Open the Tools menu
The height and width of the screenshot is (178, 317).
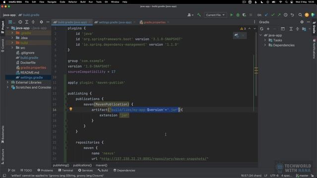pyautogui.click(x=99, y=2)
